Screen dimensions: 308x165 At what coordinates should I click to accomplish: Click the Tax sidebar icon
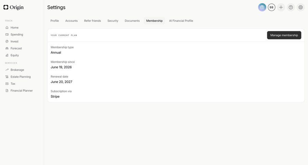7,84
